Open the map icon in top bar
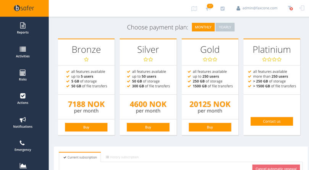Screen dimensions: 309x170 pos(194,8)
